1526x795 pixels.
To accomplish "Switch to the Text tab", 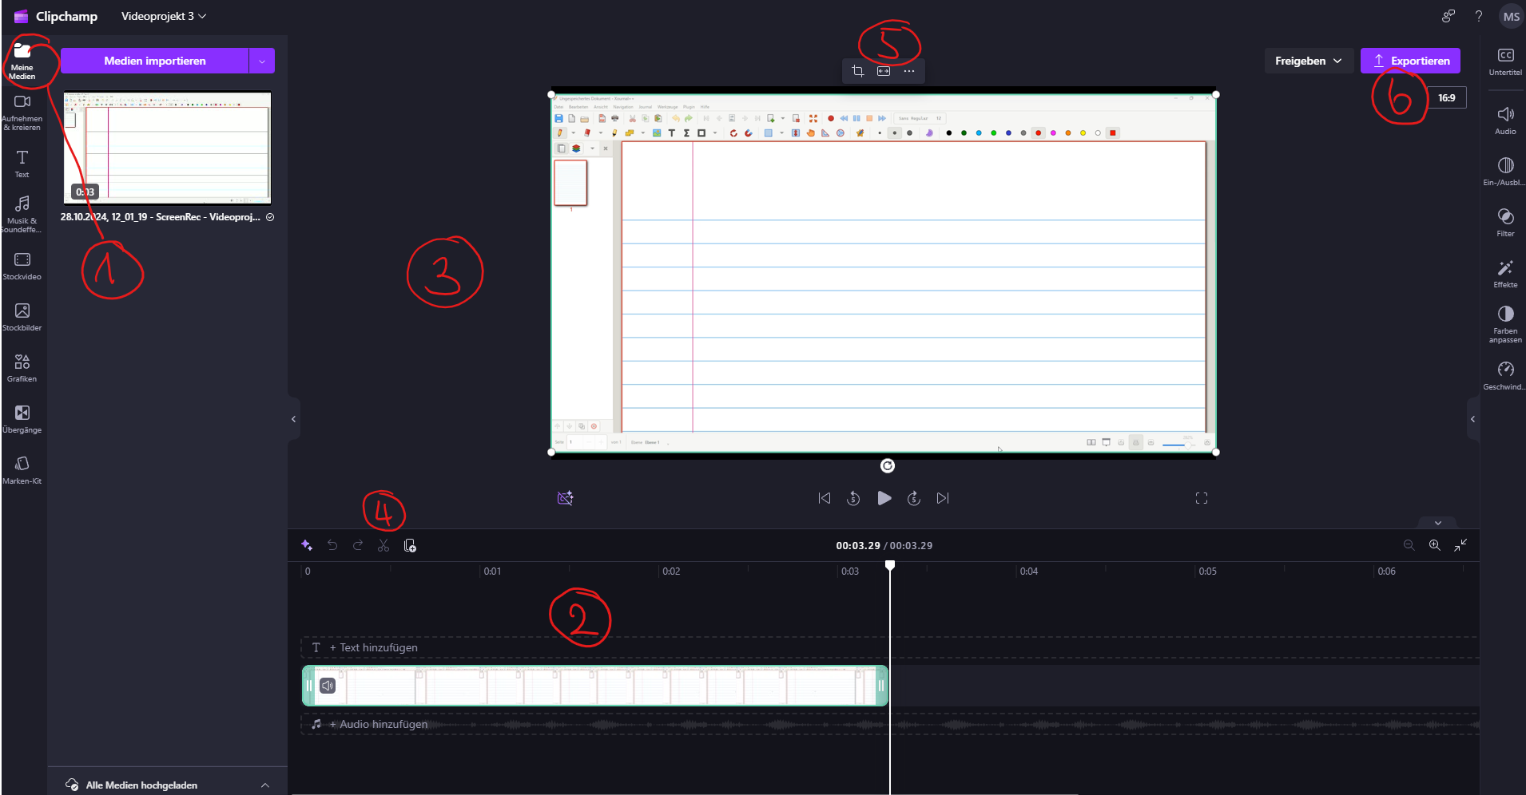I will [x=22, y=163].
